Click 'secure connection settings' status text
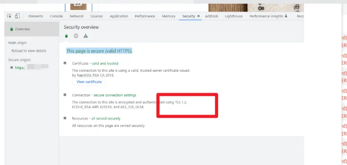 (x=115, y=95)
